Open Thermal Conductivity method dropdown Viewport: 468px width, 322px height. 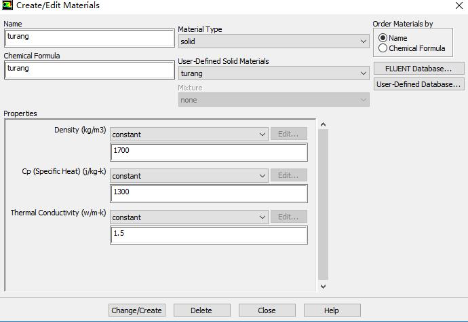click(189, 217)
